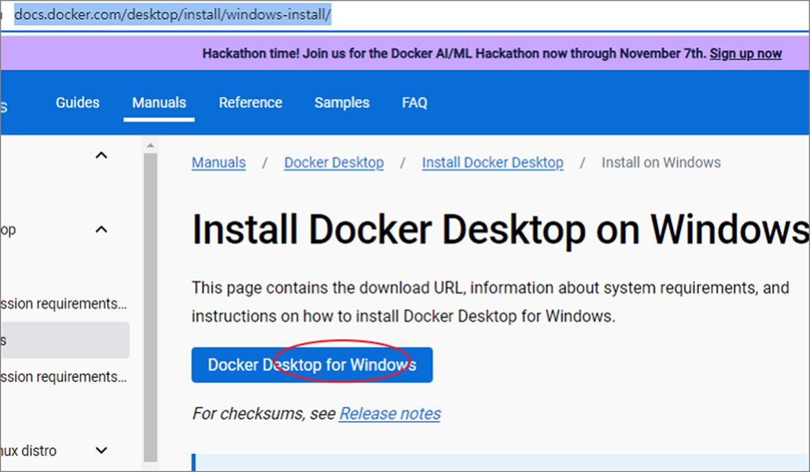The width and height of the screenshot is (810, 472).
Task: Open 'ssion requirements...' item below highlighted row
Action: coord(64,377)
